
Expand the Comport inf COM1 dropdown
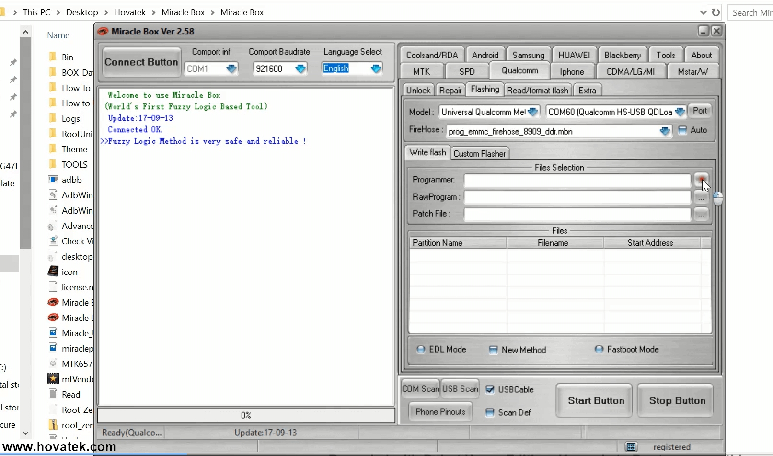pyautogui.click(x=231, y=69)
